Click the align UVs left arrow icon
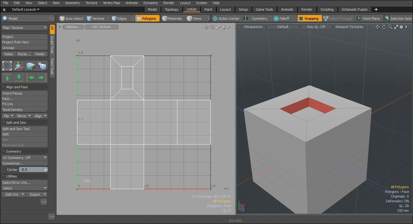 [31, 78]
